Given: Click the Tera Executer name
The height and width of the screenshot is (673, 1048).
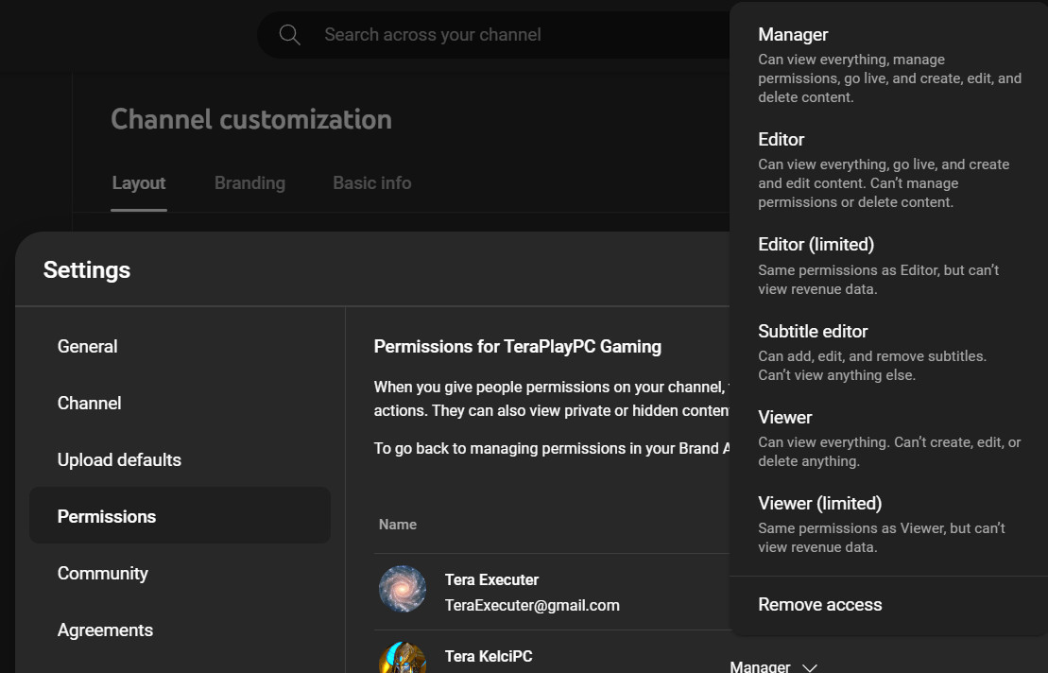Looking at the screenshot, I should click(x=492, y=580).
